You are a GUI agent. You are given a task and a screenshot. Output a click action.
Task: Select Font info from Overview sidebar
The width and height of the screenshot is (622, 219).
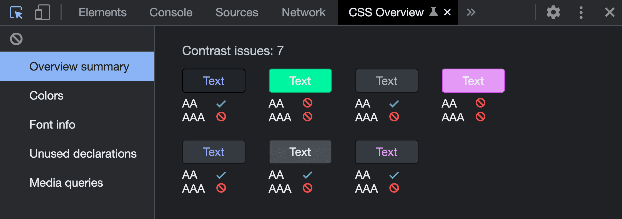pos(52,124)
